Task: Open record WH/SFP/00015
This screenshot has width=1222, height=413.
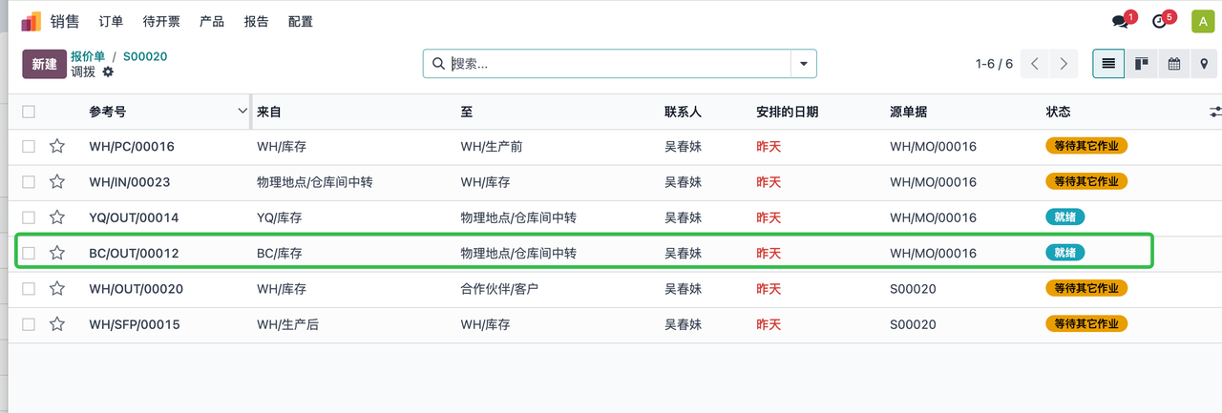Action: [x=135, y=324]
